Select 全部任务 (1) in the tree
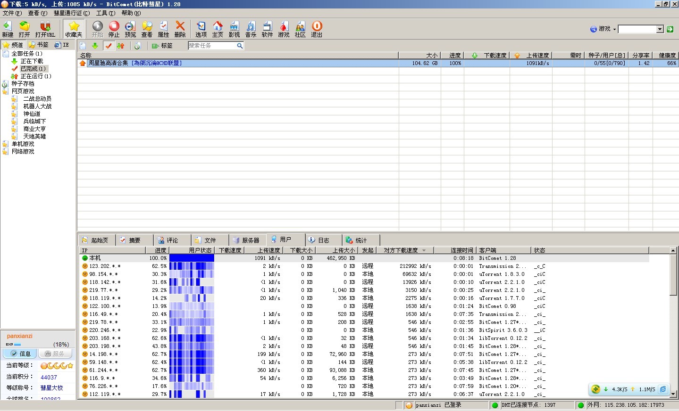 tap(27, 54)
